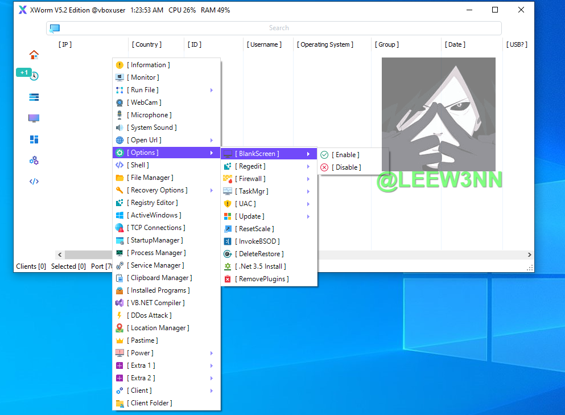
Task: Open the Information menu entry
Action: pos(148,65)
